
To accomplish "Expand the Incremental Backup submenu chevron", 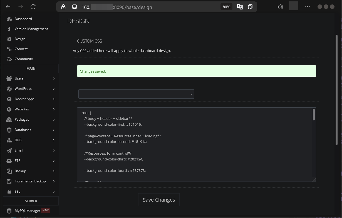I will point(54,181).
